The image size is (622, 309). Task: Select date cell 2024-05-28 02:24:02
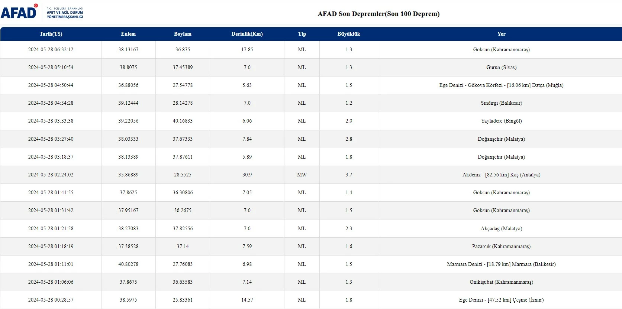[x=51, y=175]
